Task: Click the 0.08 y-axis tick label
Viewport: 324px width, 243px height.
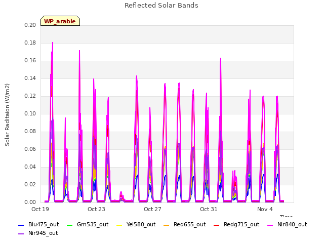Action: pos(30,132)
